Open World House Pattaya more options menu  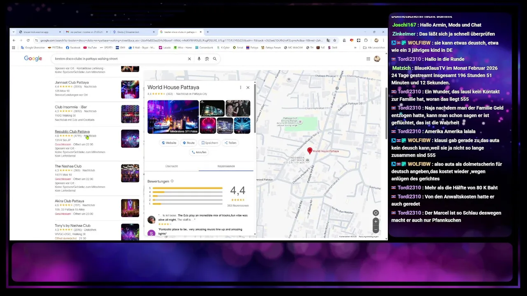(241, 88)
